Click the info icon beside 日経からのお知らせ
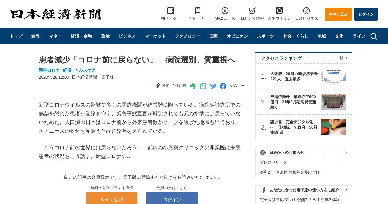The width and height of the screenshot is (388, 204). pyautogui.click(x=263, y=153)
